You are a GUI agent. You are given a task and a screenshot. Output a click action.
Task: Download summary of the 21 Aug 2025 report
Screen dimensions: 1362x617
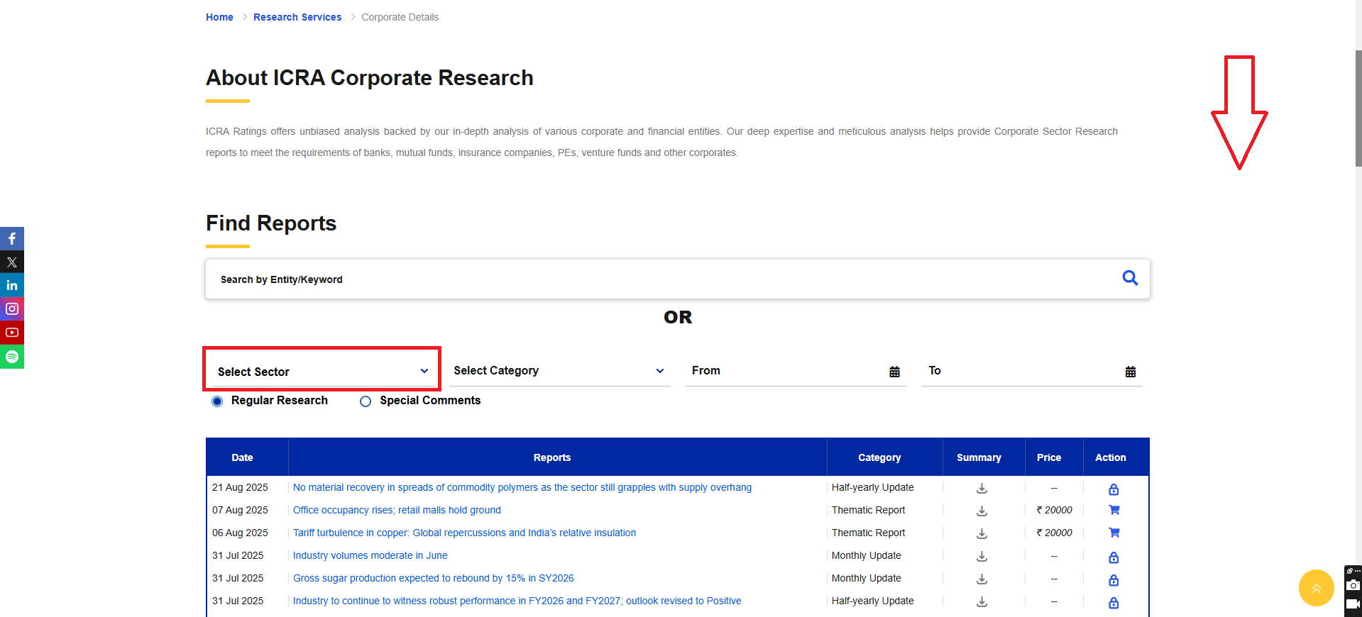(982, 488)
